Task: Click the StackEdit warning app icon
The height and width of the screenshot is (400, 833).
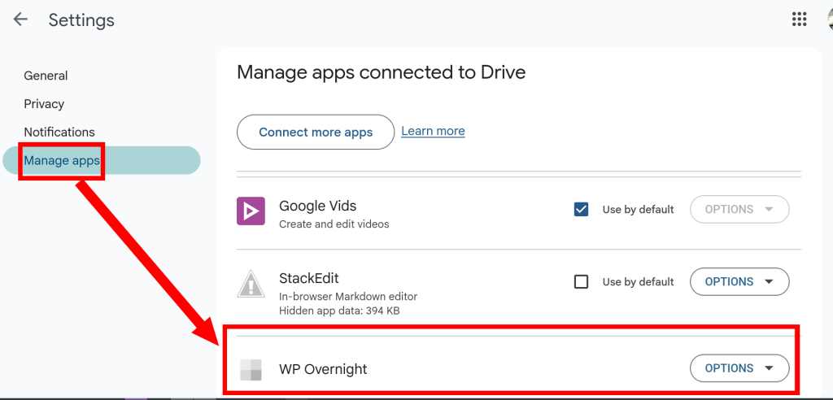Action: click(x=251, y=283)
